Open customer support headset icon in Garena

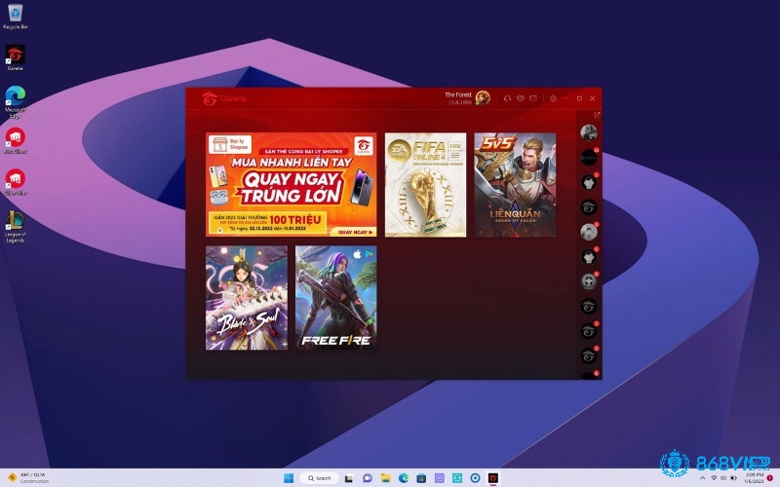507,98
